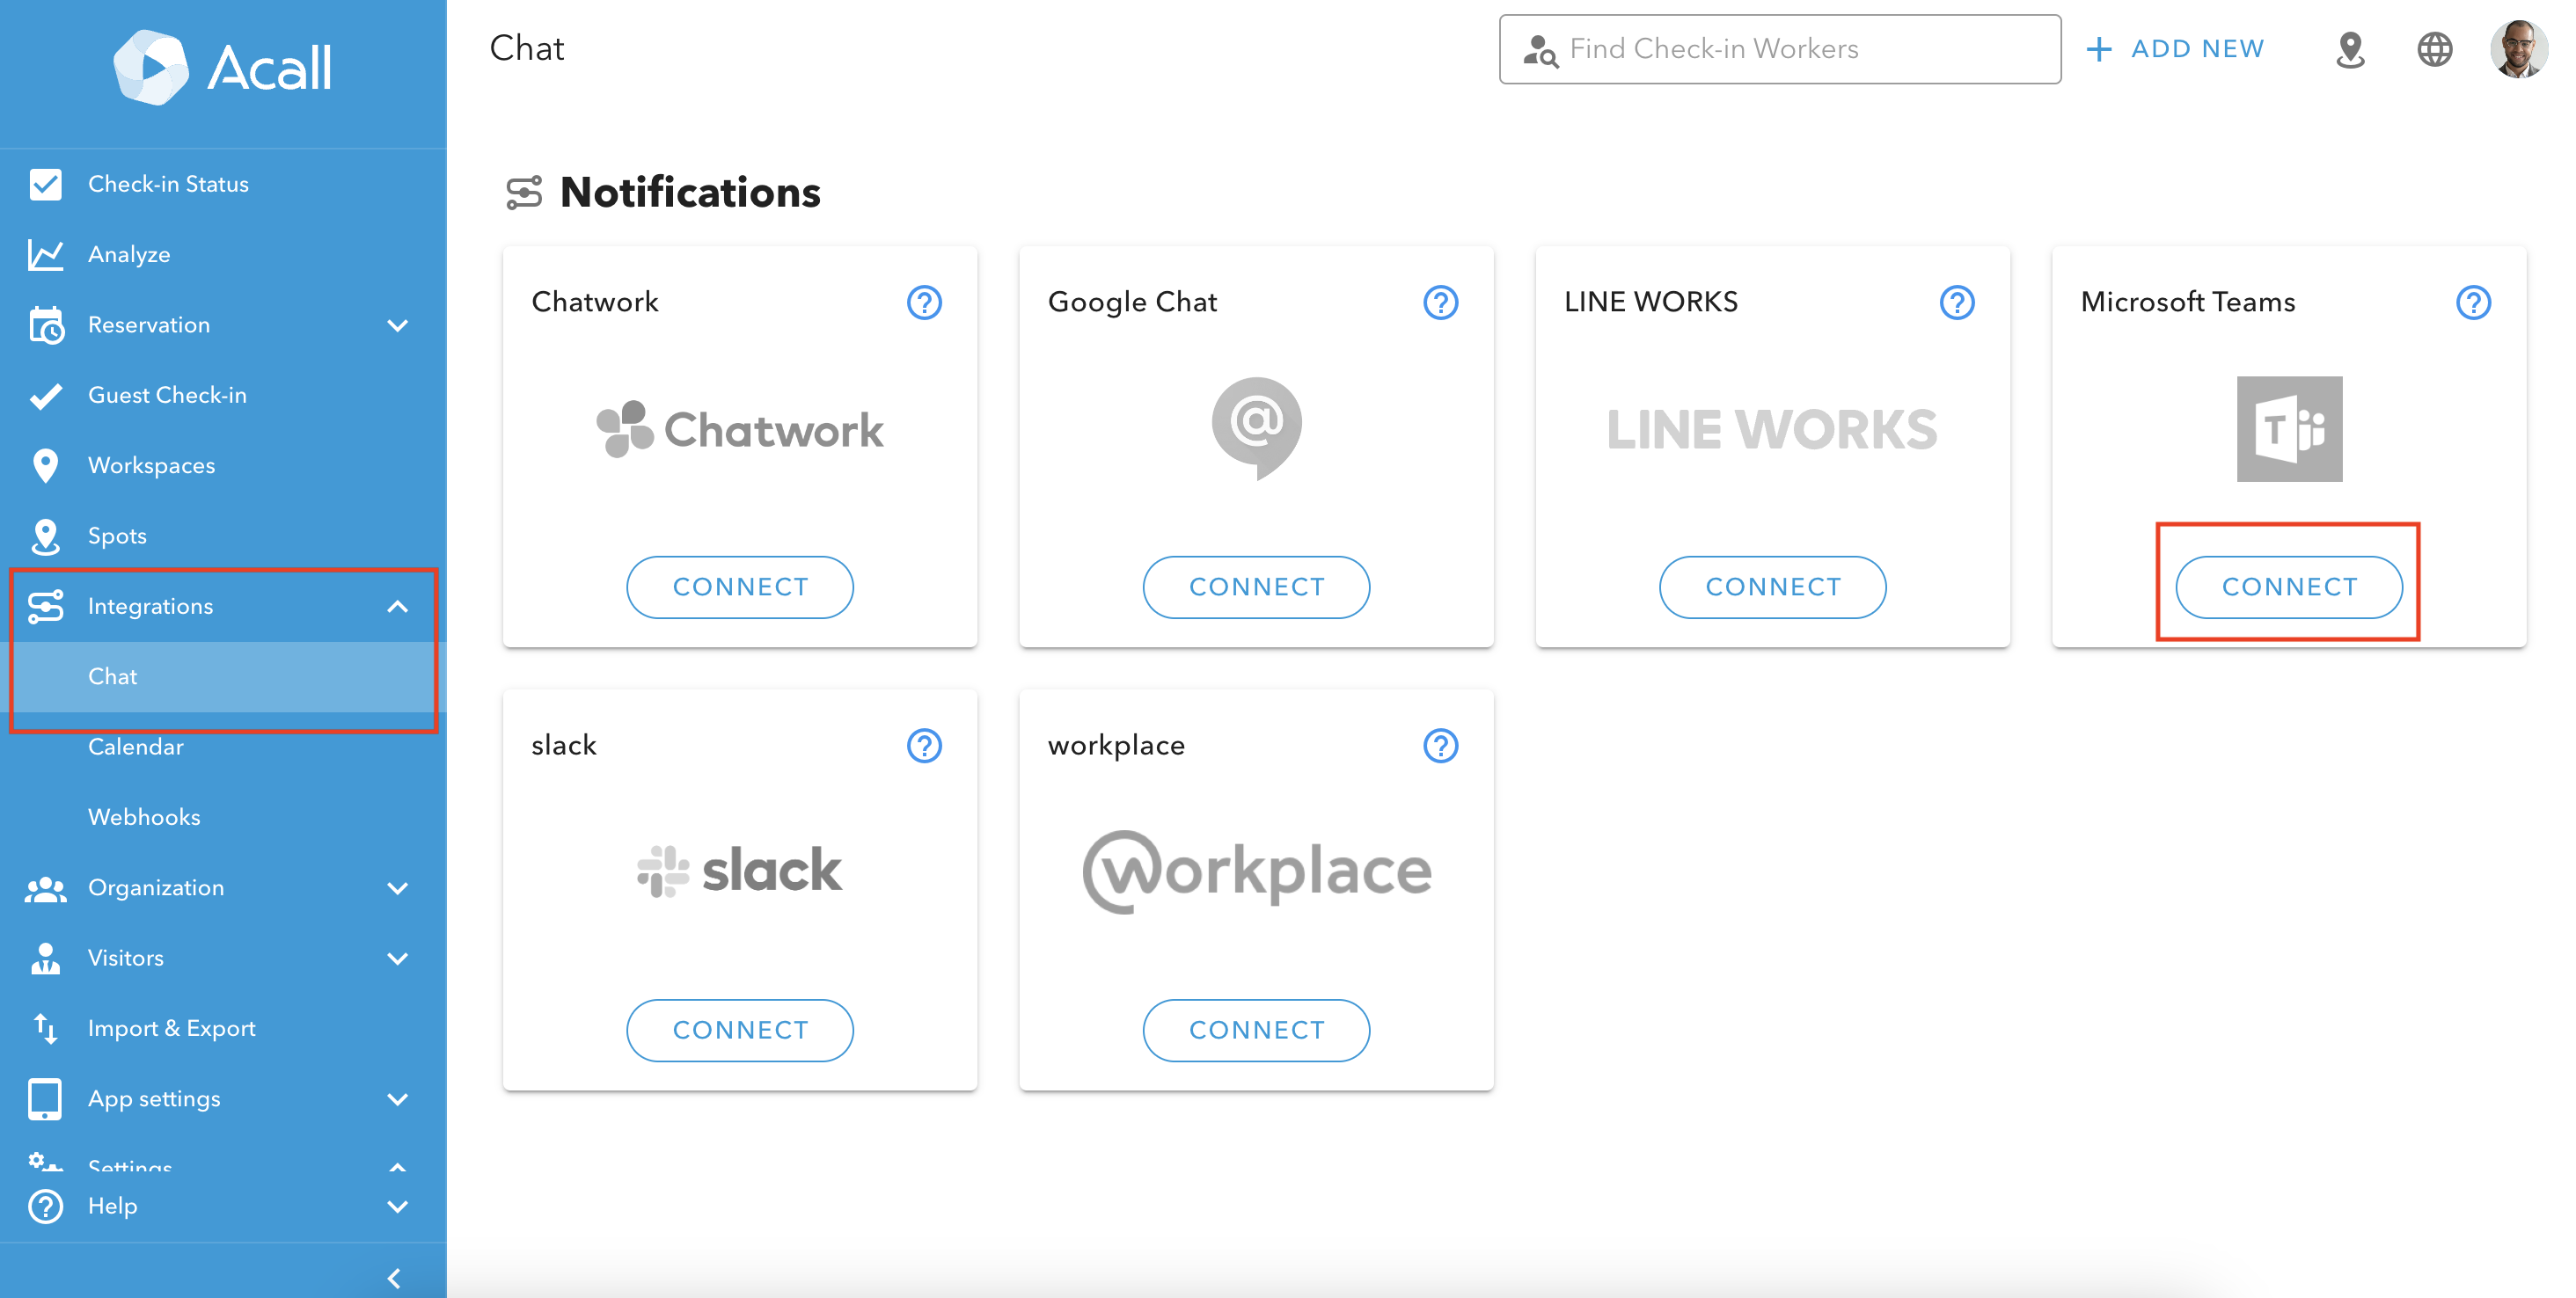This screenshot has height=1298, width=2576.
Task: Connect the Chatwork integration
Action: 740,587
